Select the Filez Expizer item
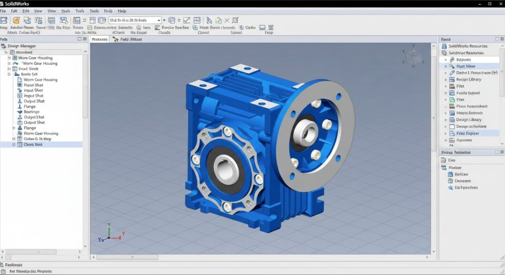505x275 pixels. click(468, 133)
